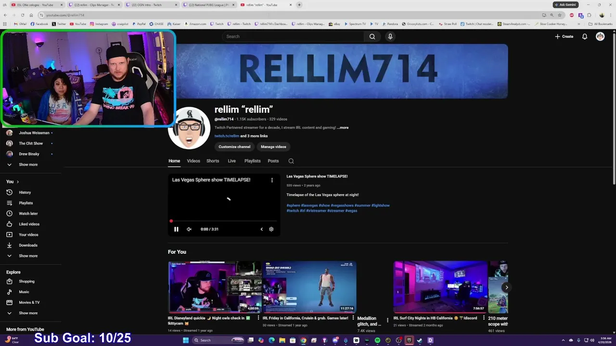Screen dimensions: 616x346
Task: Open options menu for IRL Disneyland quickie
Action: point(258,318)
